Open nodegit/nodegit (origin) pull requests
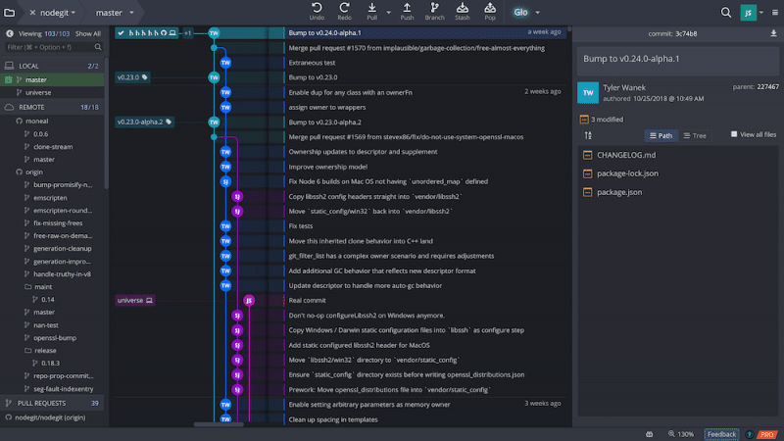Image resolution: width=784 pixels, height=441 pixels. click(x=52, y=417)
